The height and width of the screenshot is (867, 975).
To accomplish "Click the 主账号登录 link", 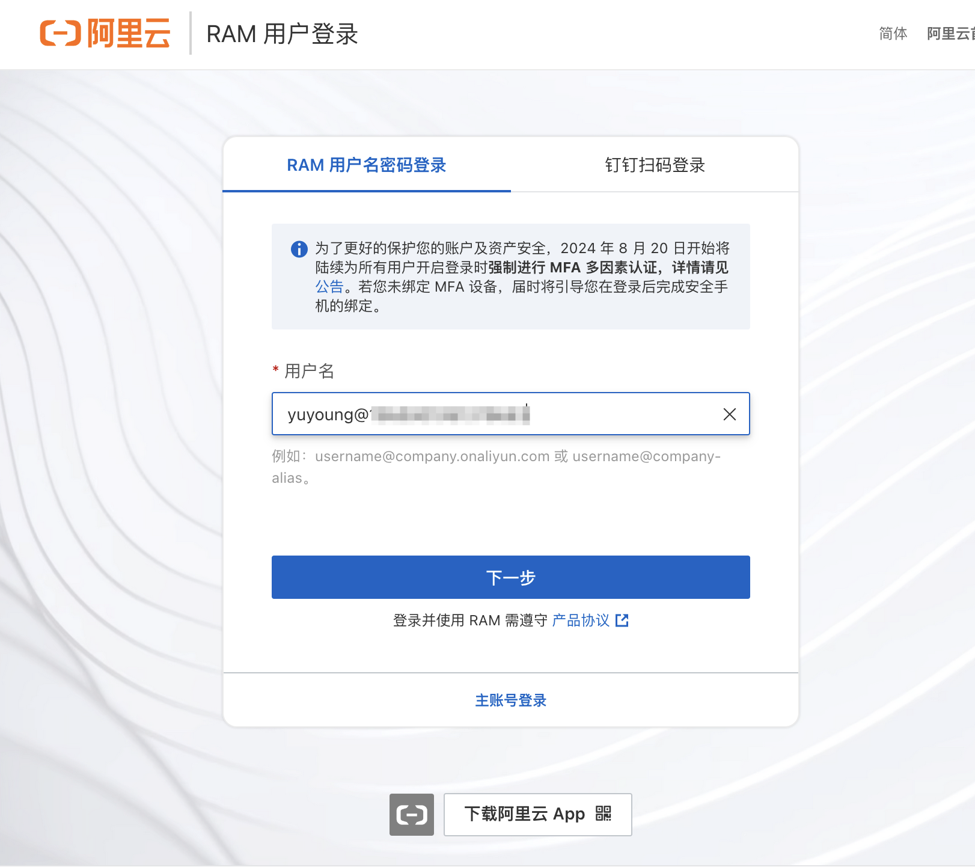I will (x=510, y=700).
